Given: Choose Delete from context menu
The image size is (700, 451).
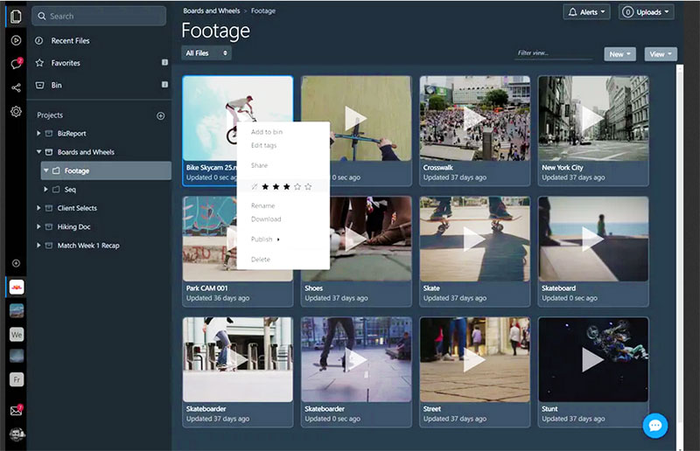Looking at the screenshot, I should (261, 260).
